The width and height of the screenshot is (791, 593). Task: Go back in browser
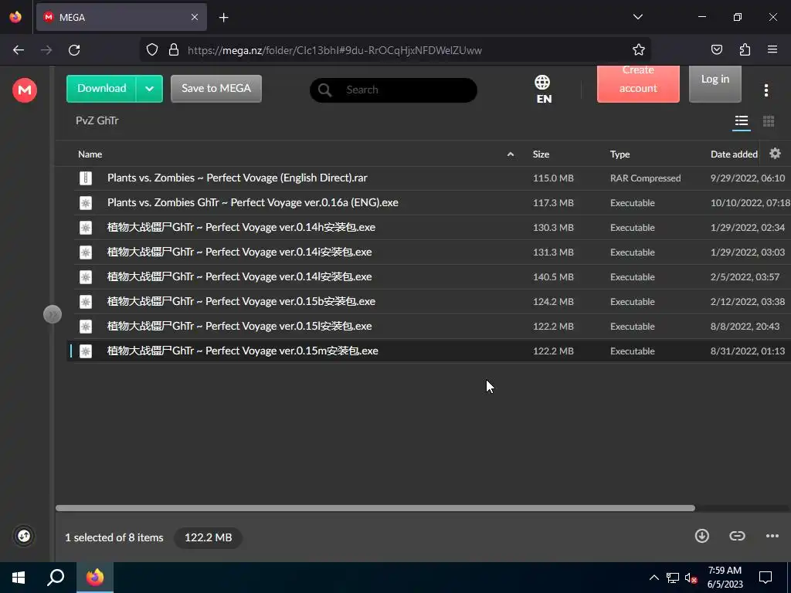(19, 50)
